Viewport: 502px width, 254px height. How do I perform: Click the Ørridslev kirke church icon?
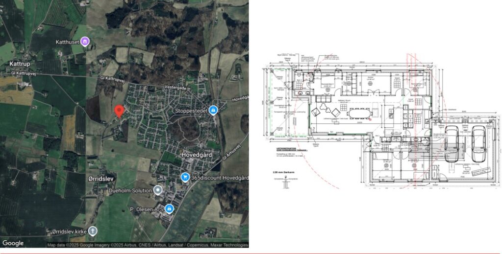coord(92,231)
